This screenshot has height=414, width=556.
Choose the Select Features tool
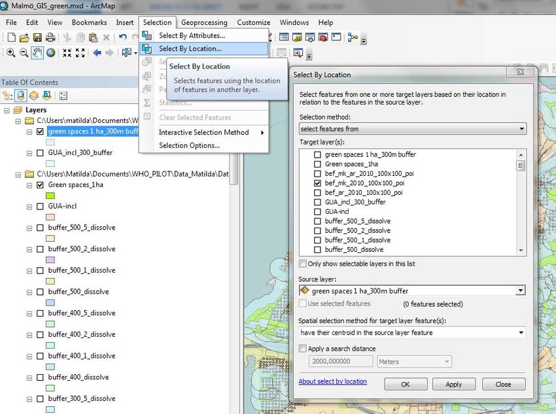[x=126, y=53]
